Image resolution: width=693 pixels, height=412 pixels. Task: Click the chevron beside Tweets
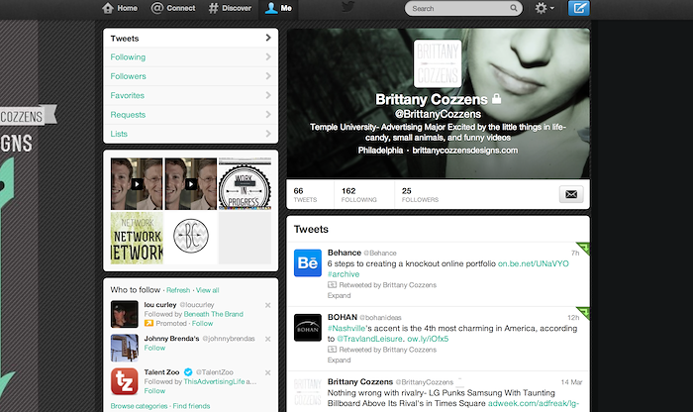tap(268, 38)
